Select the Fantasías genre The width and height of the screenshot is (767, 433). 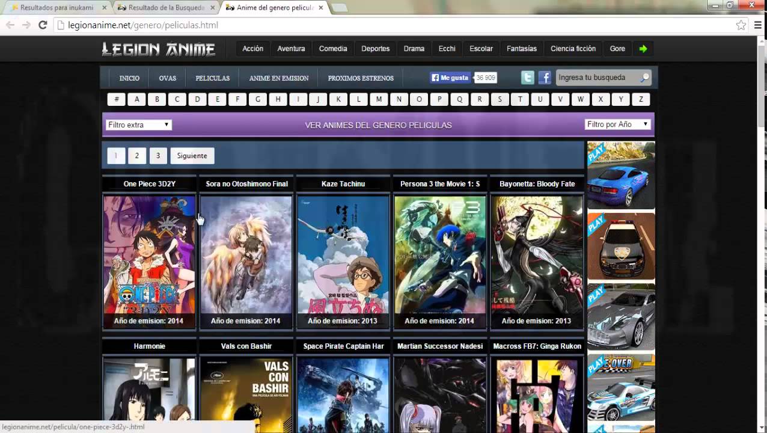pos(522,49)
